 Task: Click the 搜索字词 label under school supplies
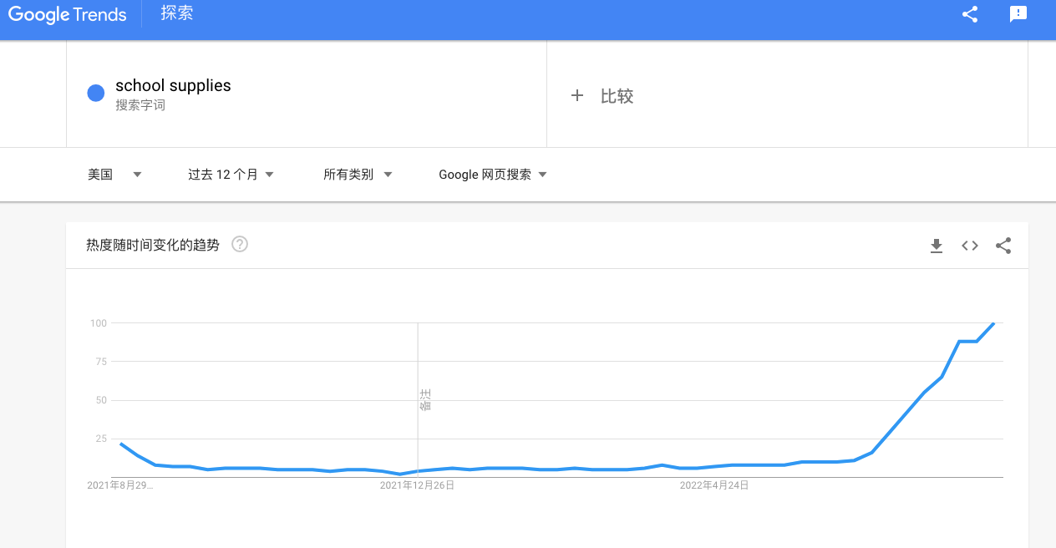pyautogui.click(x=140, y=108)
